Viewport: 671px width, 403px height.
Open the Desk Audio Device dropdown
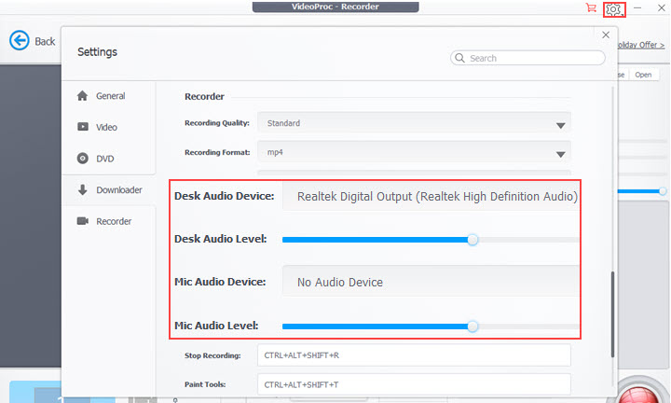431,196
